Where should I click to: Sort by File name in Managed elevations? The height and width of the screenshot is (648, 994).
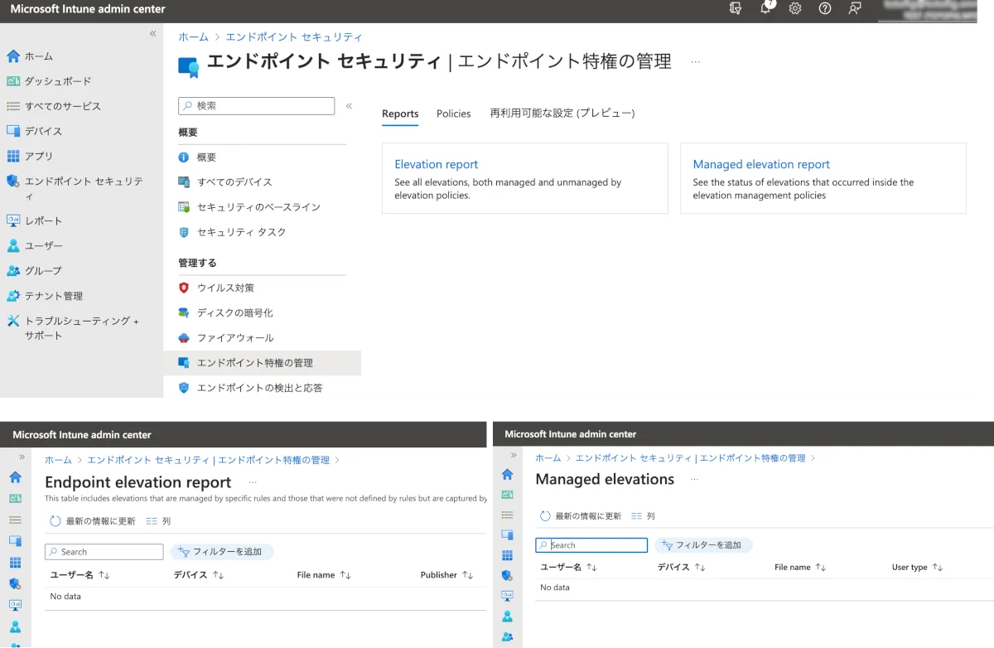point(820,568)
